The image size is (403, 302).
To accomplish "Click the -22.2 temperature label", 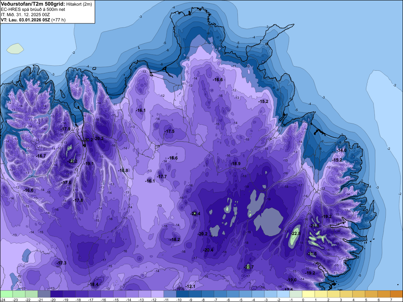I will (72, 161).
